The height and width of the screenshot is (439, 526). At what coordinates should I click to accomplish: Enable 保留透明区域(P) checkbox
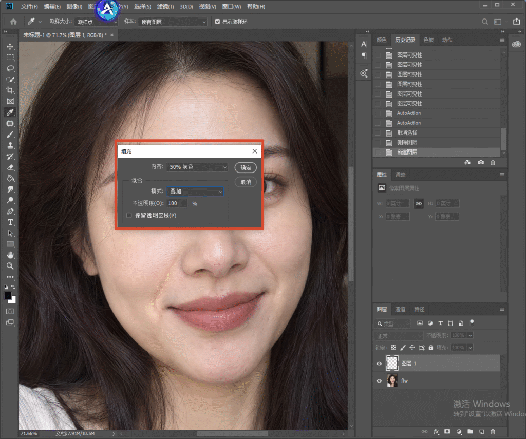[x=129, y=215]
